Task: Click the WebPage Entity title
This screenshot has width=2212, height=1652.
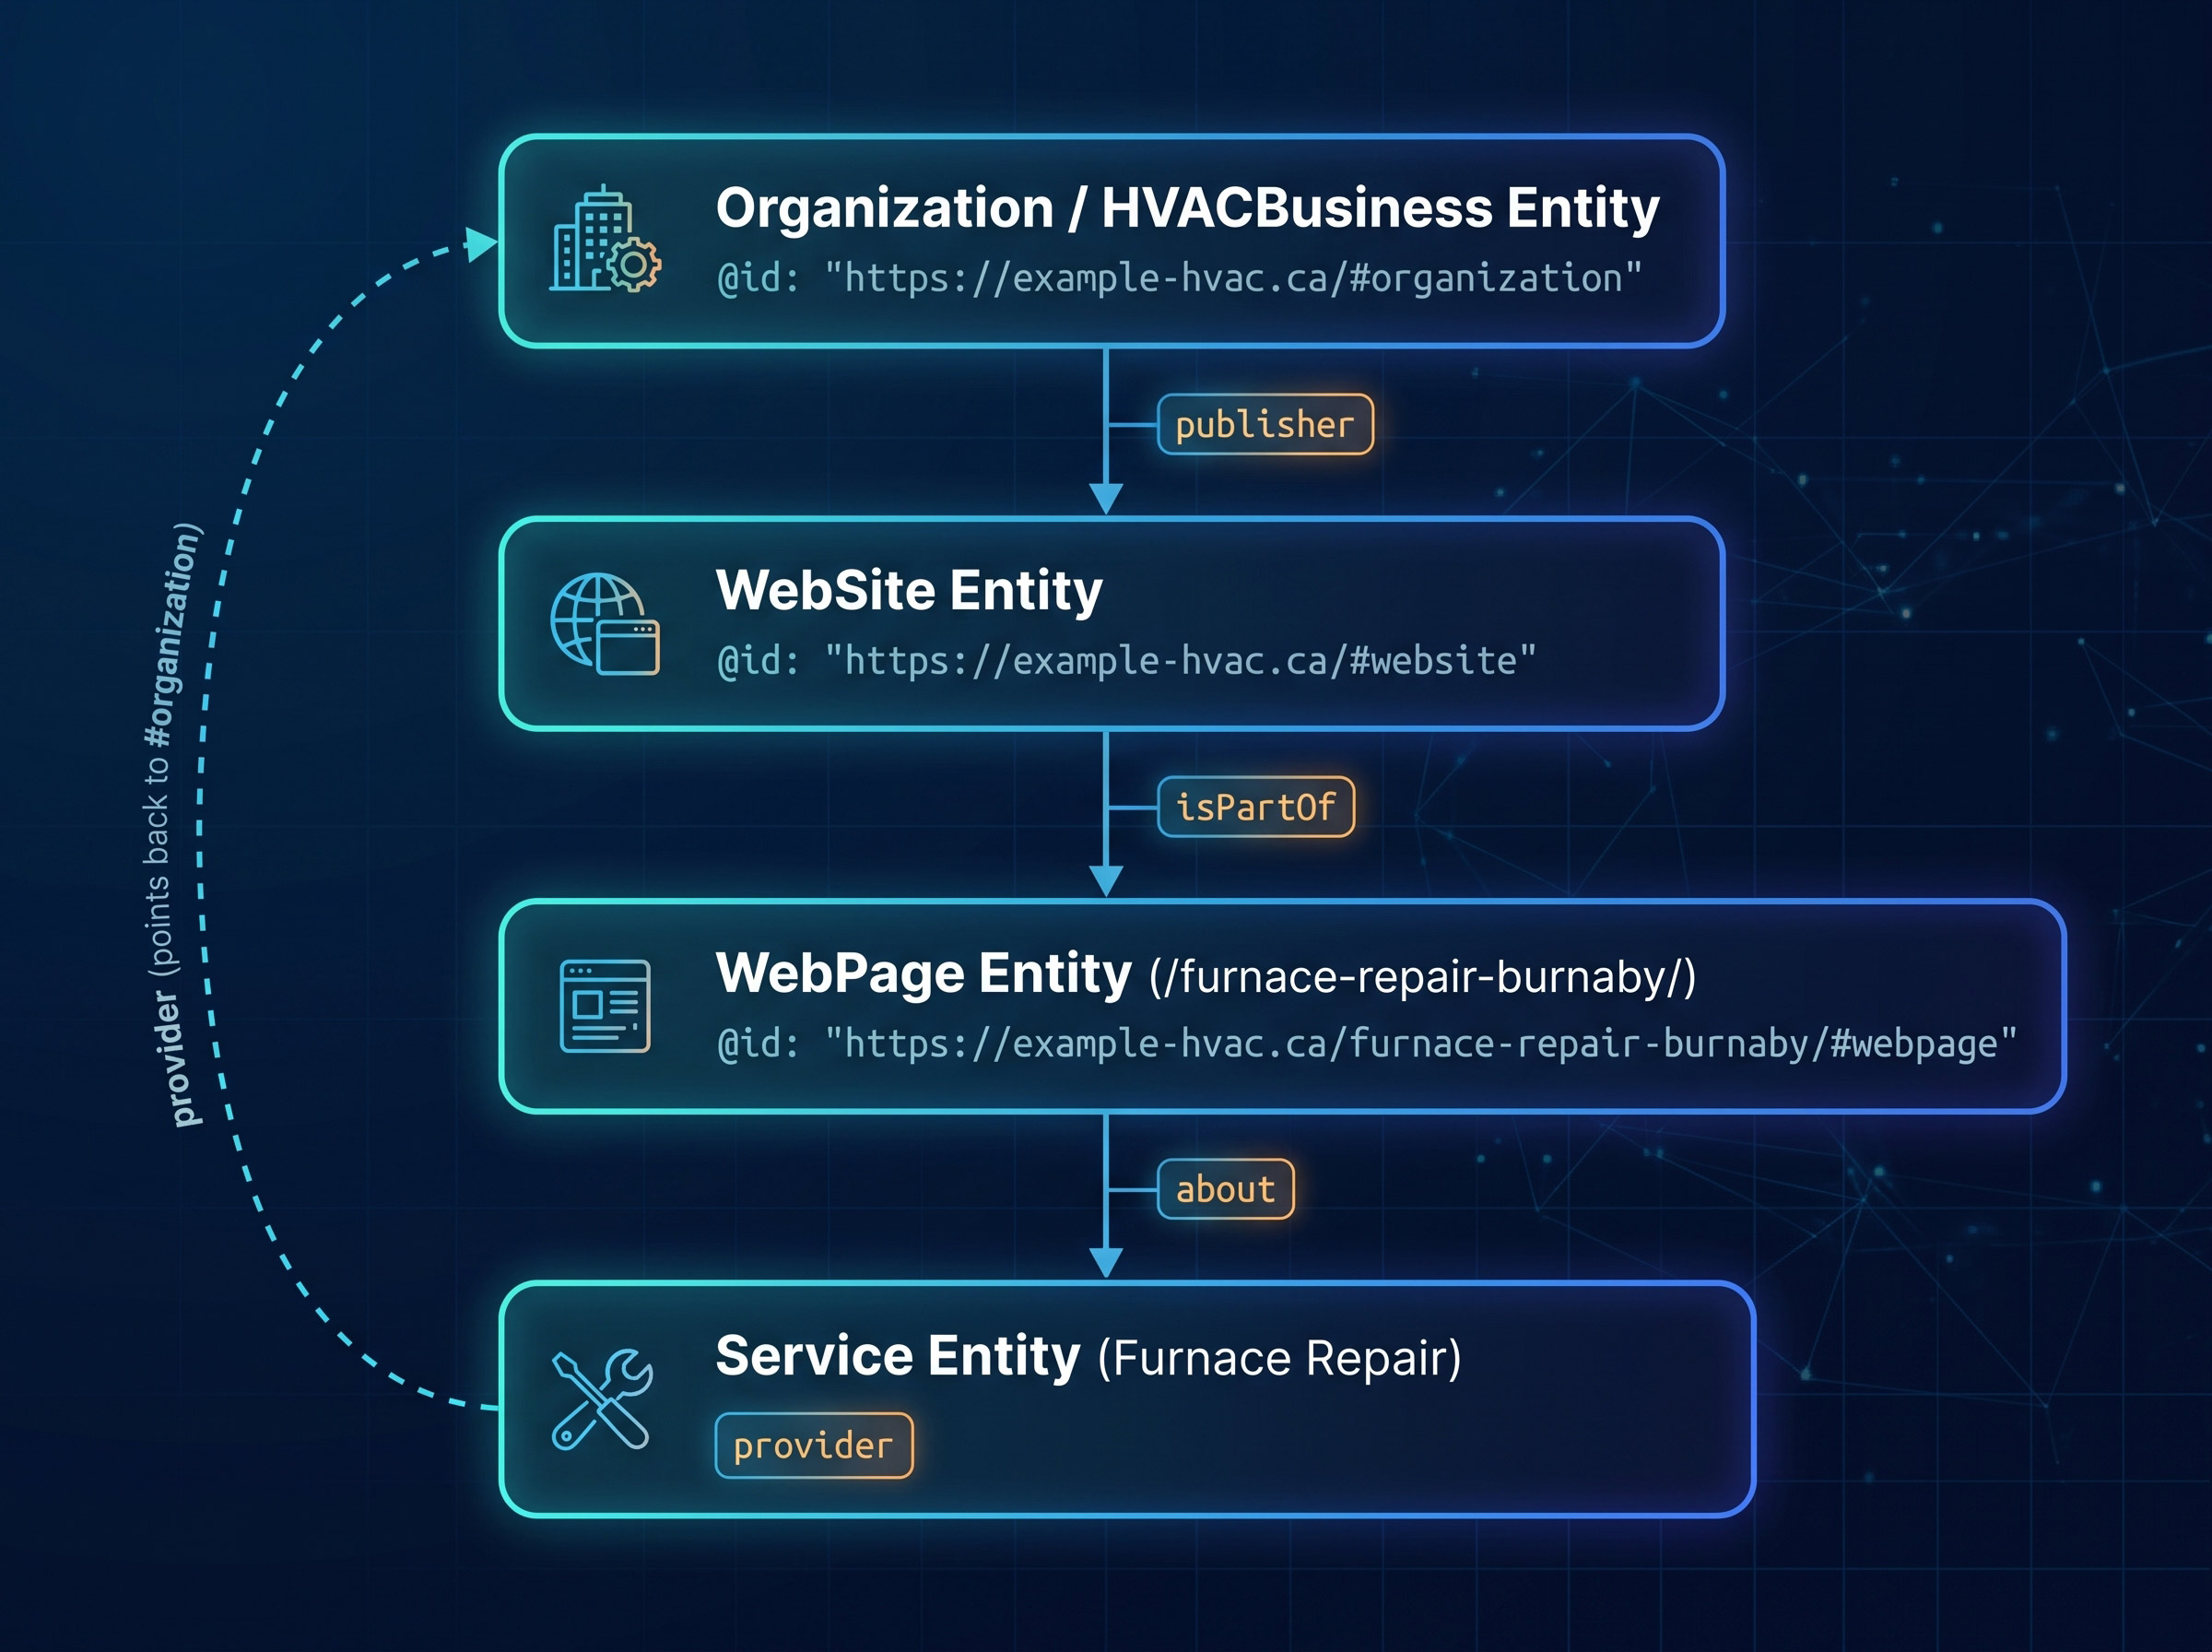Action: tap(924, 973)
